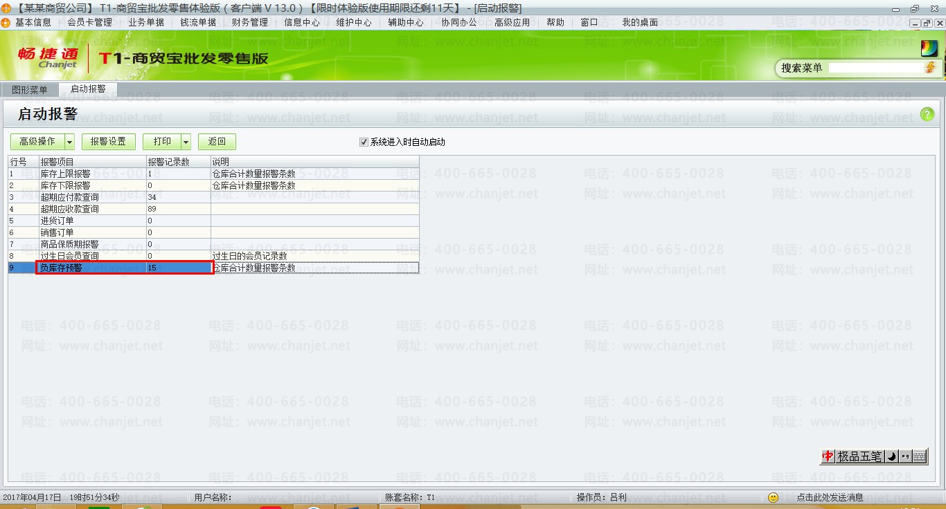Click the 报警设置 button

[108, 142]
